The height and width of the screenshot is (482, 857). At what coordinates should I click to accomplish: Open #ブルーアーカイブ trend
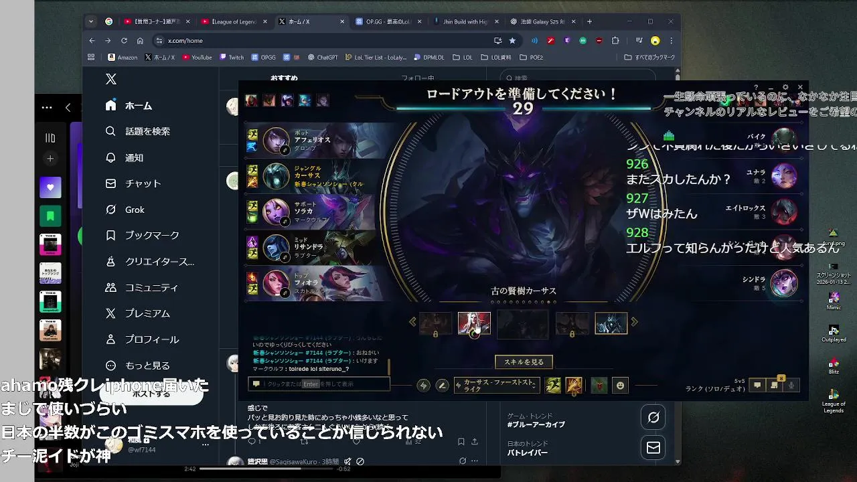[x=536, y=424]
